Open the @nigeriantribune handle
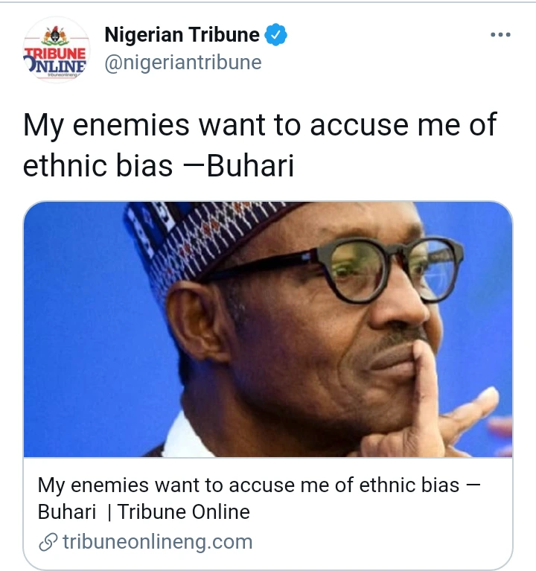 click(182, 63)
